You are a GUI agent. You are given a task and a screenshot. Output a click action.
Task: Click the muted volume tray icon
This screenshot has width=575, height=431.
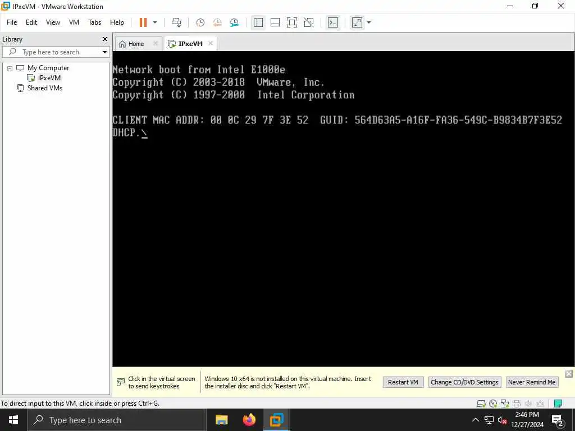coord(502,420)
